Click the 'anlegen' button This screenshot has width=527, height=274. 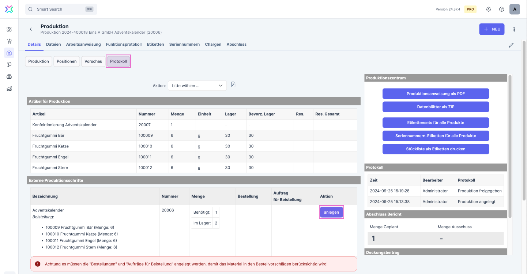tap(331, 212)
